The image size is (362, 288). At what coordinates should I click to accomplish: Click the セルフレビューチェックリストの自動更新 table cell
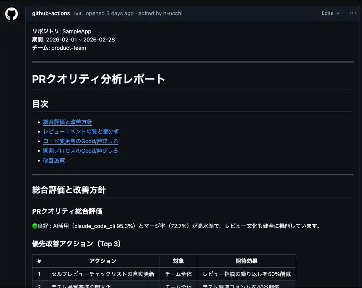103,274
